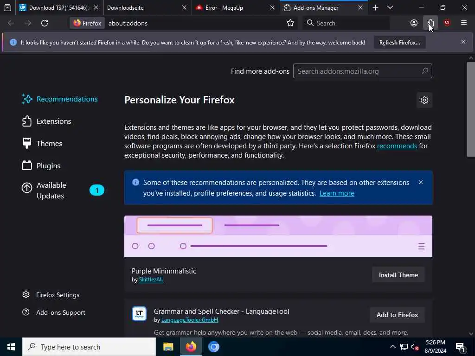Switch to the Error - MegaUp tab
Image resolution: width=475 pixels, height=356 pixels.
(x=235, y=8)
